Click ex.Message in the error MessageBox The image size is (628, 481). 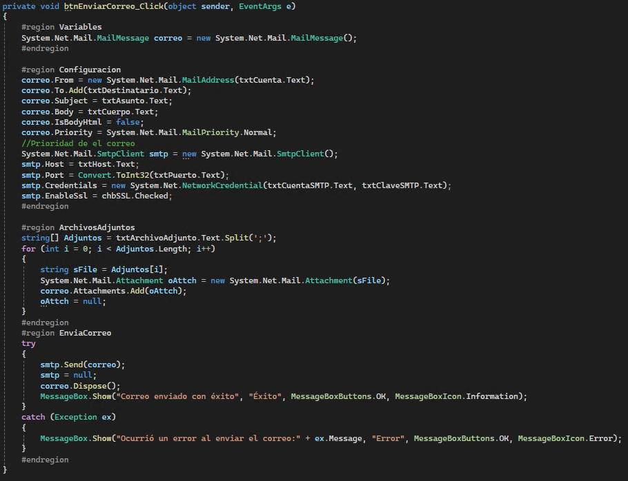pyautogui.click(x=338, y=438)
